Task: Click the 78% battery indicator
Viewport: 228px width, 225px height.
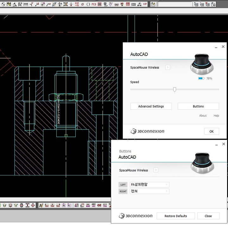Action: (205, 78)
